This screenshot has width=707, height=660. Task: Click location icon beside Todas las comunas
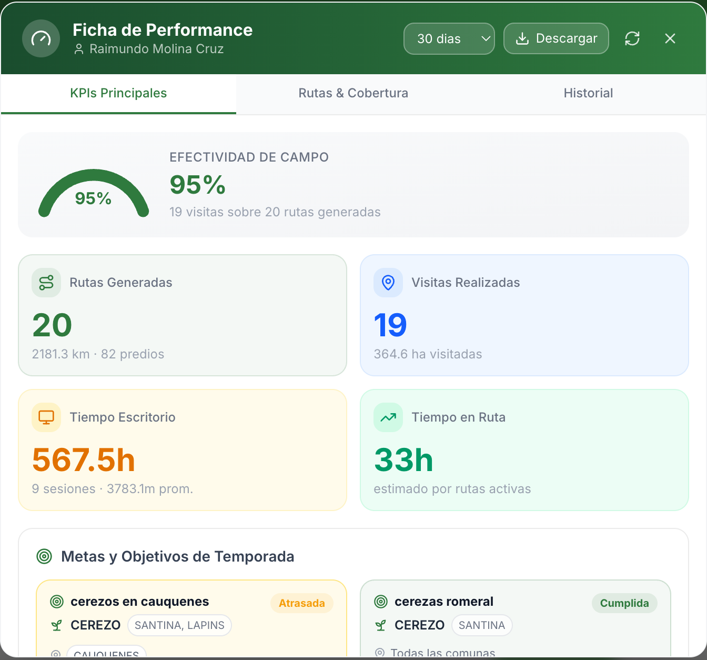pos(380,653)
